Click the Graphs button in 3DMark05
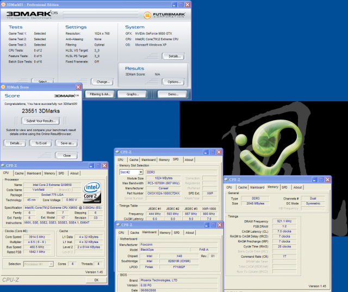 tap(132, 94)
